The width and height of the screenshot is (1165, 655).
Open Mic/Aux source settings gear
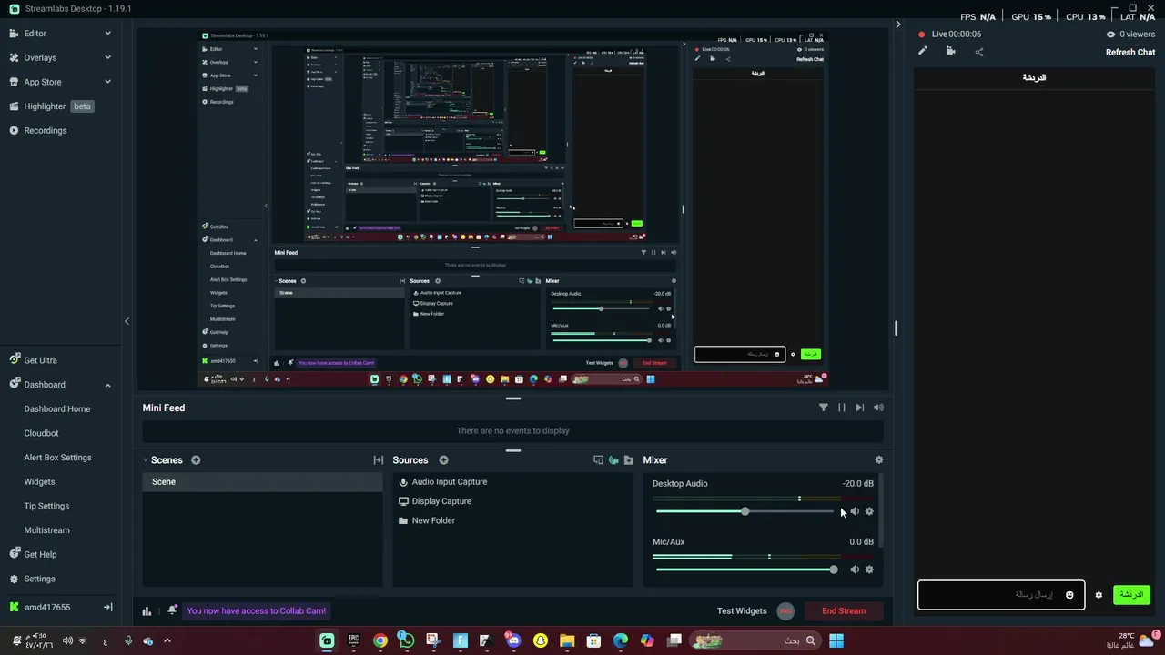tap(869, 569)
